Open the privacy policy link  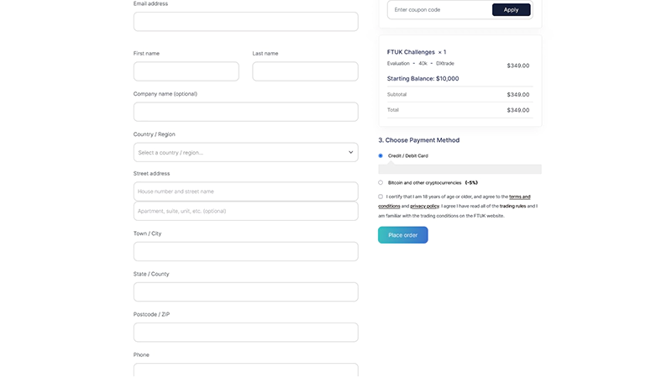tap(424, 206)
